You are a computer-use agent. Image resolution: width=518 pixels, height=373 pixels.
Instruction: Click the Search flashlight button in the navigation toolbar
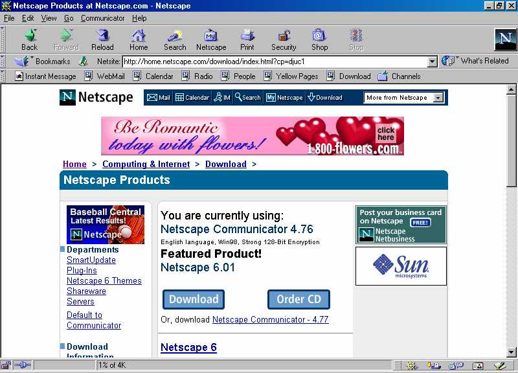[x=175, y=40]
